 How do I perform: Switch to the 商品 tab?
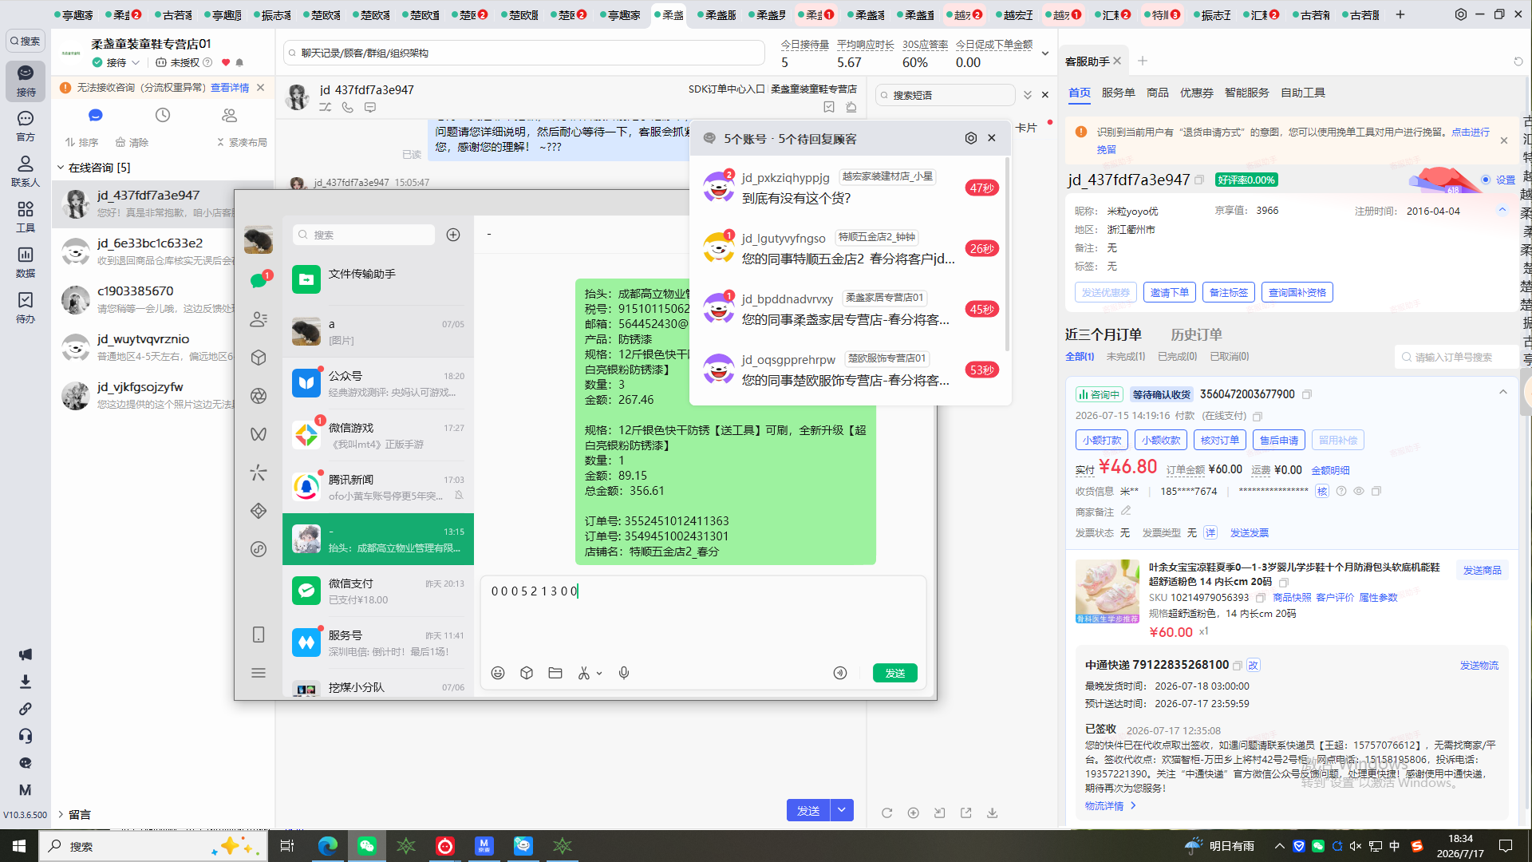[1158, 93]
